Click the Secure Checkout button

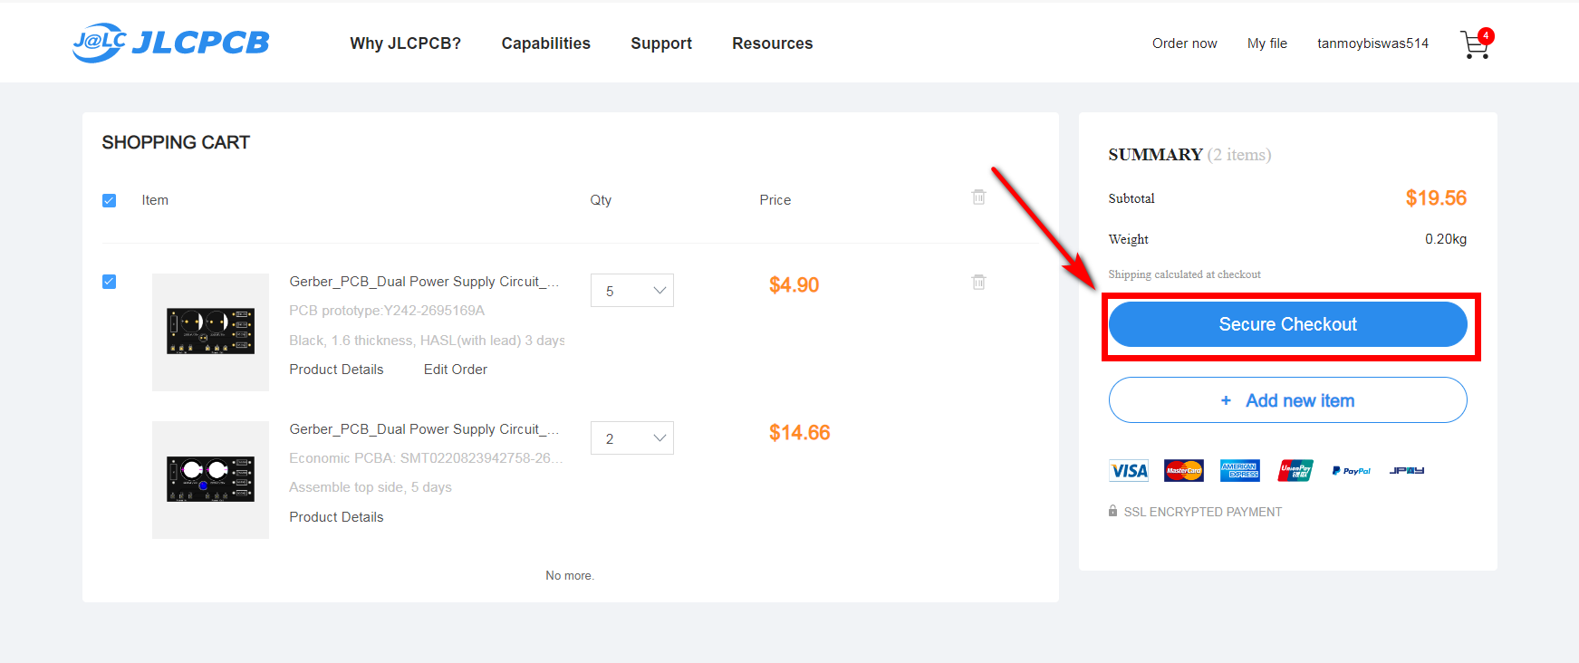1287,324
